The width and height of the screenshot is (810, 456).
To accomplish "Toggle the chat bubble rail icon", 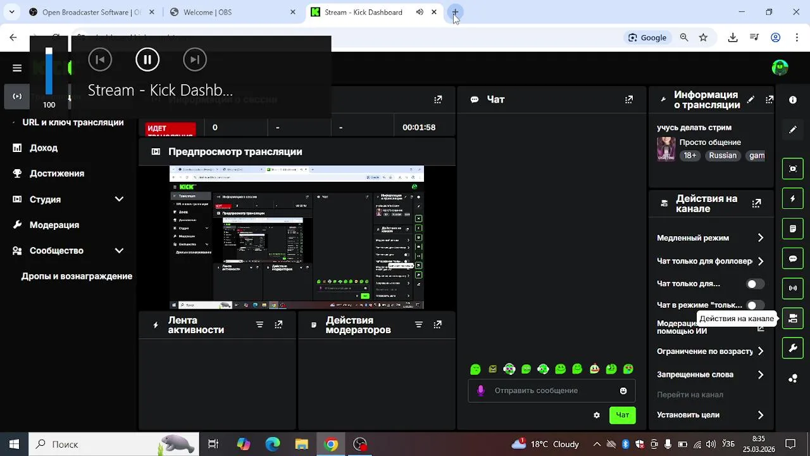I will tap(793, 258).
